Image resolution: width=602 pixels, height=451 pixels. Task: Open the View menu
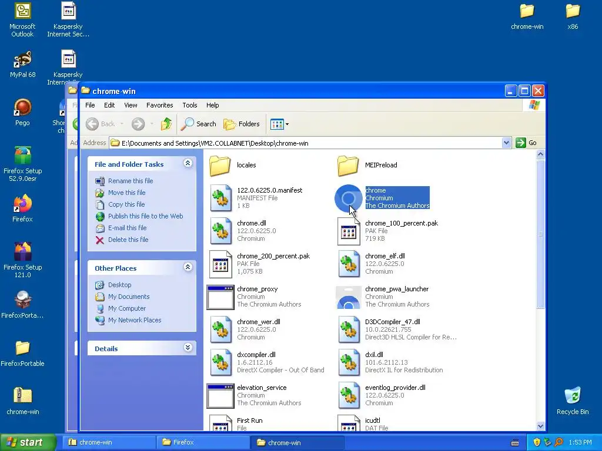click(x=131, y=105)
